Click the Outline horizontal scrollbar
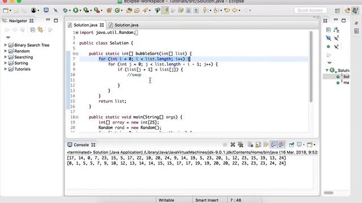The height and width of the screenshot is (203, 362). (329, 193)
